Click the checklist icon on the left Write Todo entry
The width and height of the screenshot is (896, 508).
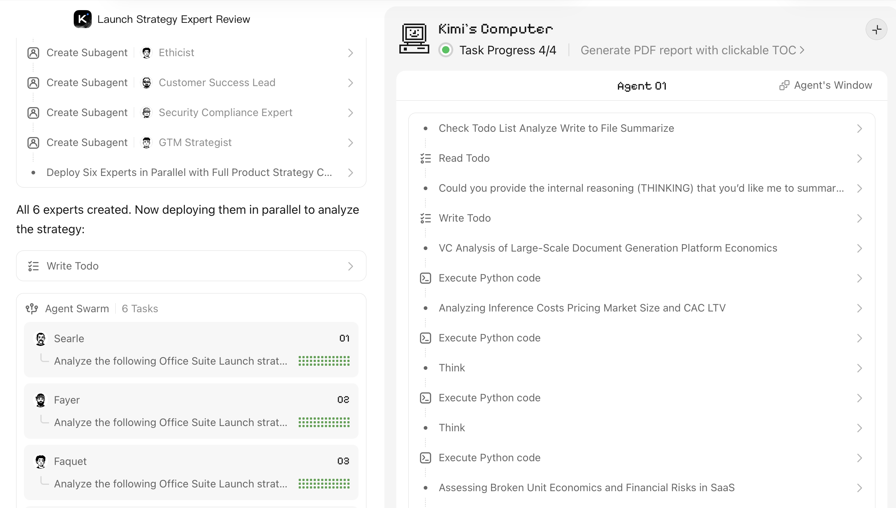[33, 266]
